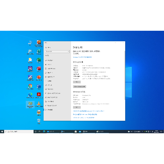Select the Excel desktop icon
The height and width of the screenshot is (164, 164).
39,60
